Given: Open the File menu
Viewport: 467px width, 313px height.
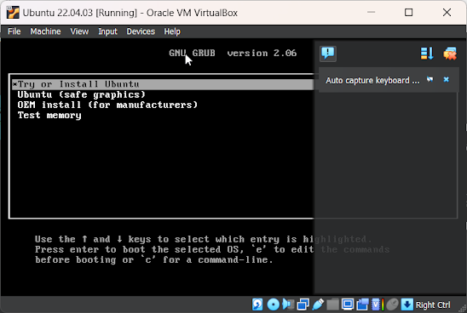Looking at the screenshot, I should 14,31.
